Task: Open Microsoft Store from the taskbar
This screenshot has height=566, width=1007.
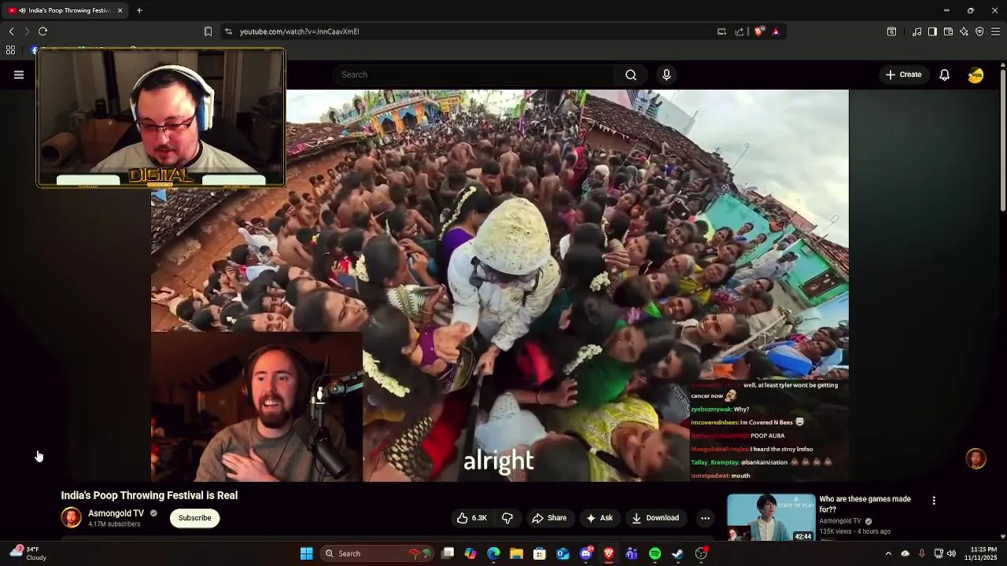Action: [540, 553]
